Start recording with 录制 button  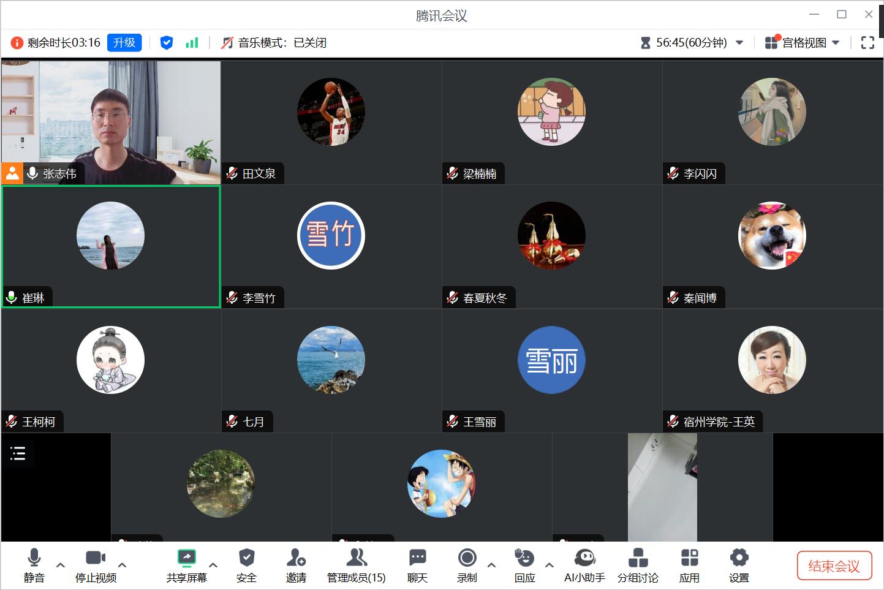467,565
